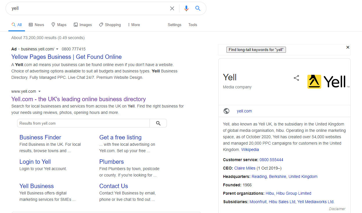Clear the search box with the X icon
Image resolution: width=362 pixels, height=213 pixels.
[172, 8]
